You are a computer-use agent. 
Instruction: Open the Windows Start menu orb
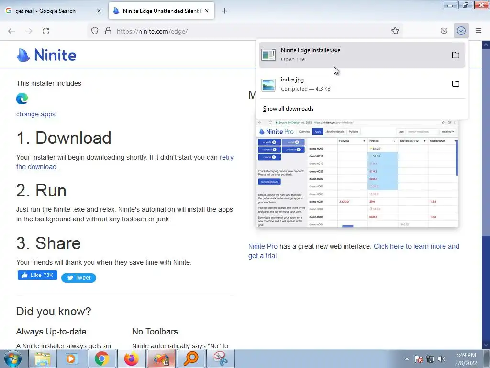13,358
